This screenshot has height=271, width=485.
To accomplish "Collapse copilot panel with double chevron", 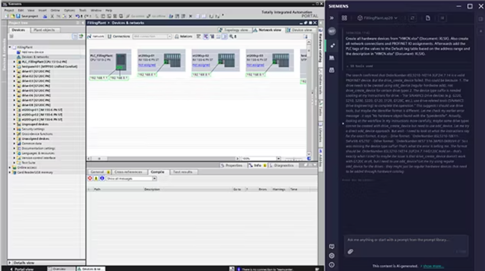I will (x=331, y=18).
